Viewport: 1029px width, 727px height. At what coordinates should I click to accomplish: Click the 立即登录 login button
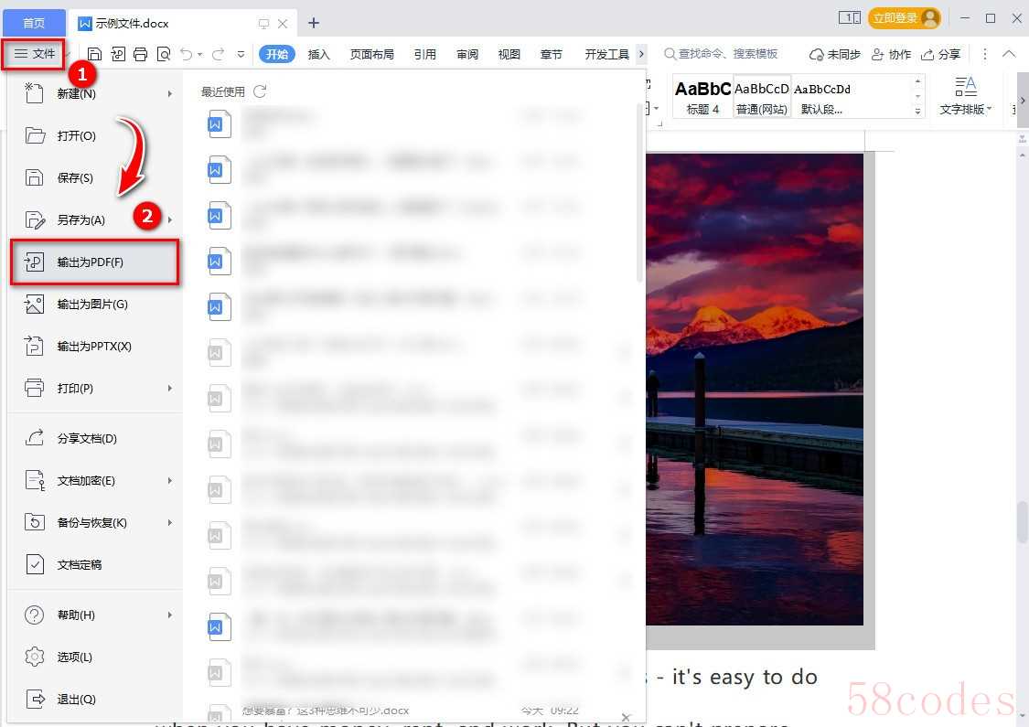[905, 17]
